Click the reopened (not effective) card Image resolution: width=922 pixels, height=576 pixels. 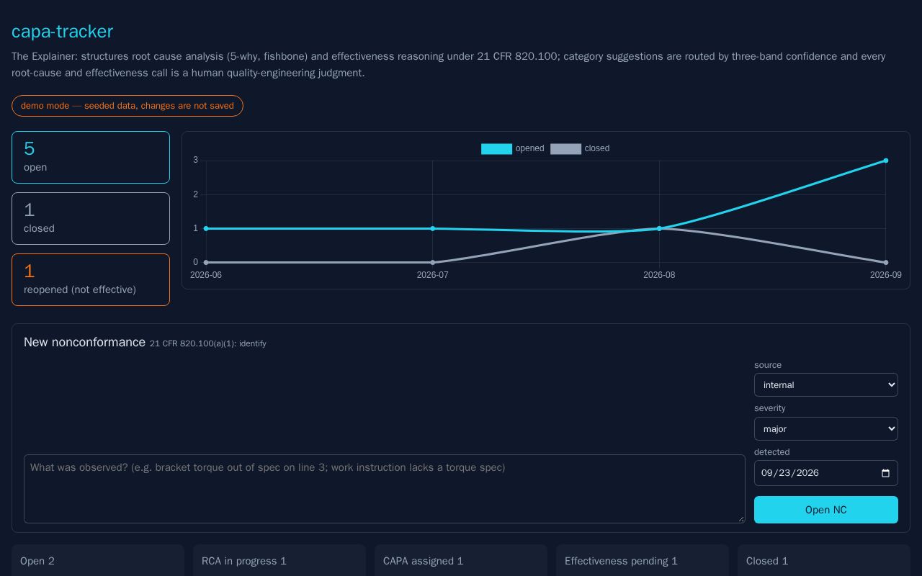click(x=91, y=279)
